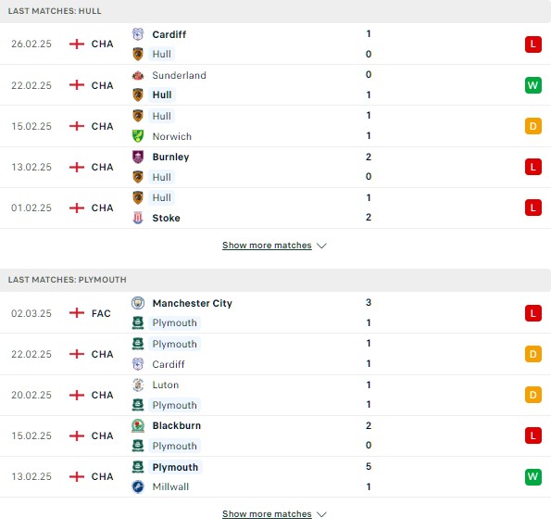Click the Stoke club crest

138,218
